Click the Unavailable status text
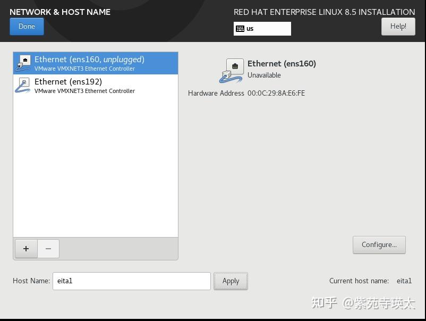Viewport: 426px width, 321px height. coord(264,75)
